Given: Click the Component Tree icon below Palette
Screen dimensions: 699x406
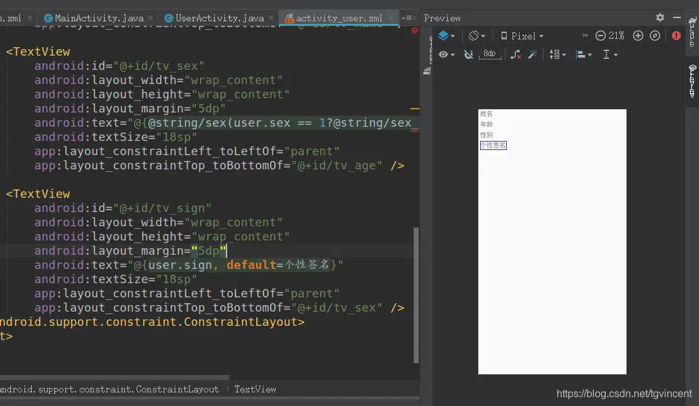Looking at the screenshot, I should [x=427, y=70].
